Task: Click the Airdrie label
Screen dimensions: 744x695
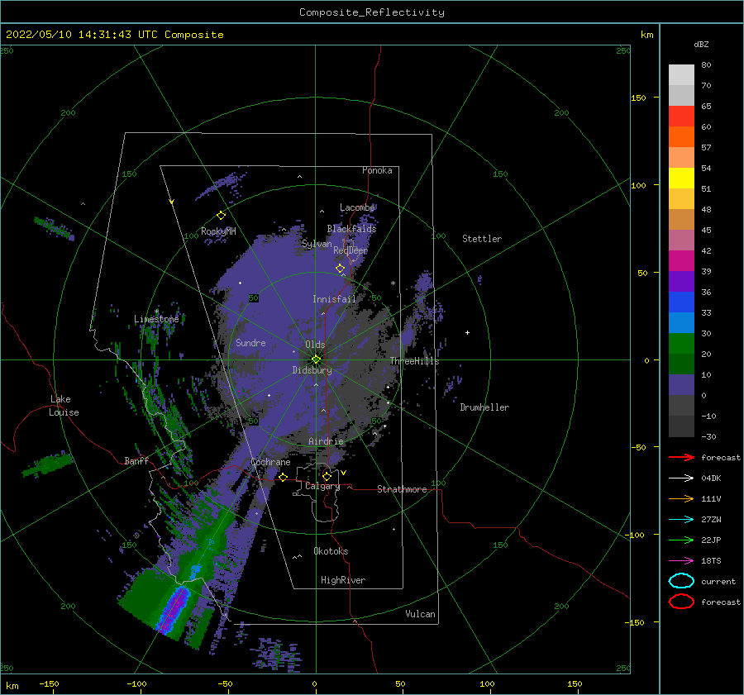Action: click(x=326, y=441)
